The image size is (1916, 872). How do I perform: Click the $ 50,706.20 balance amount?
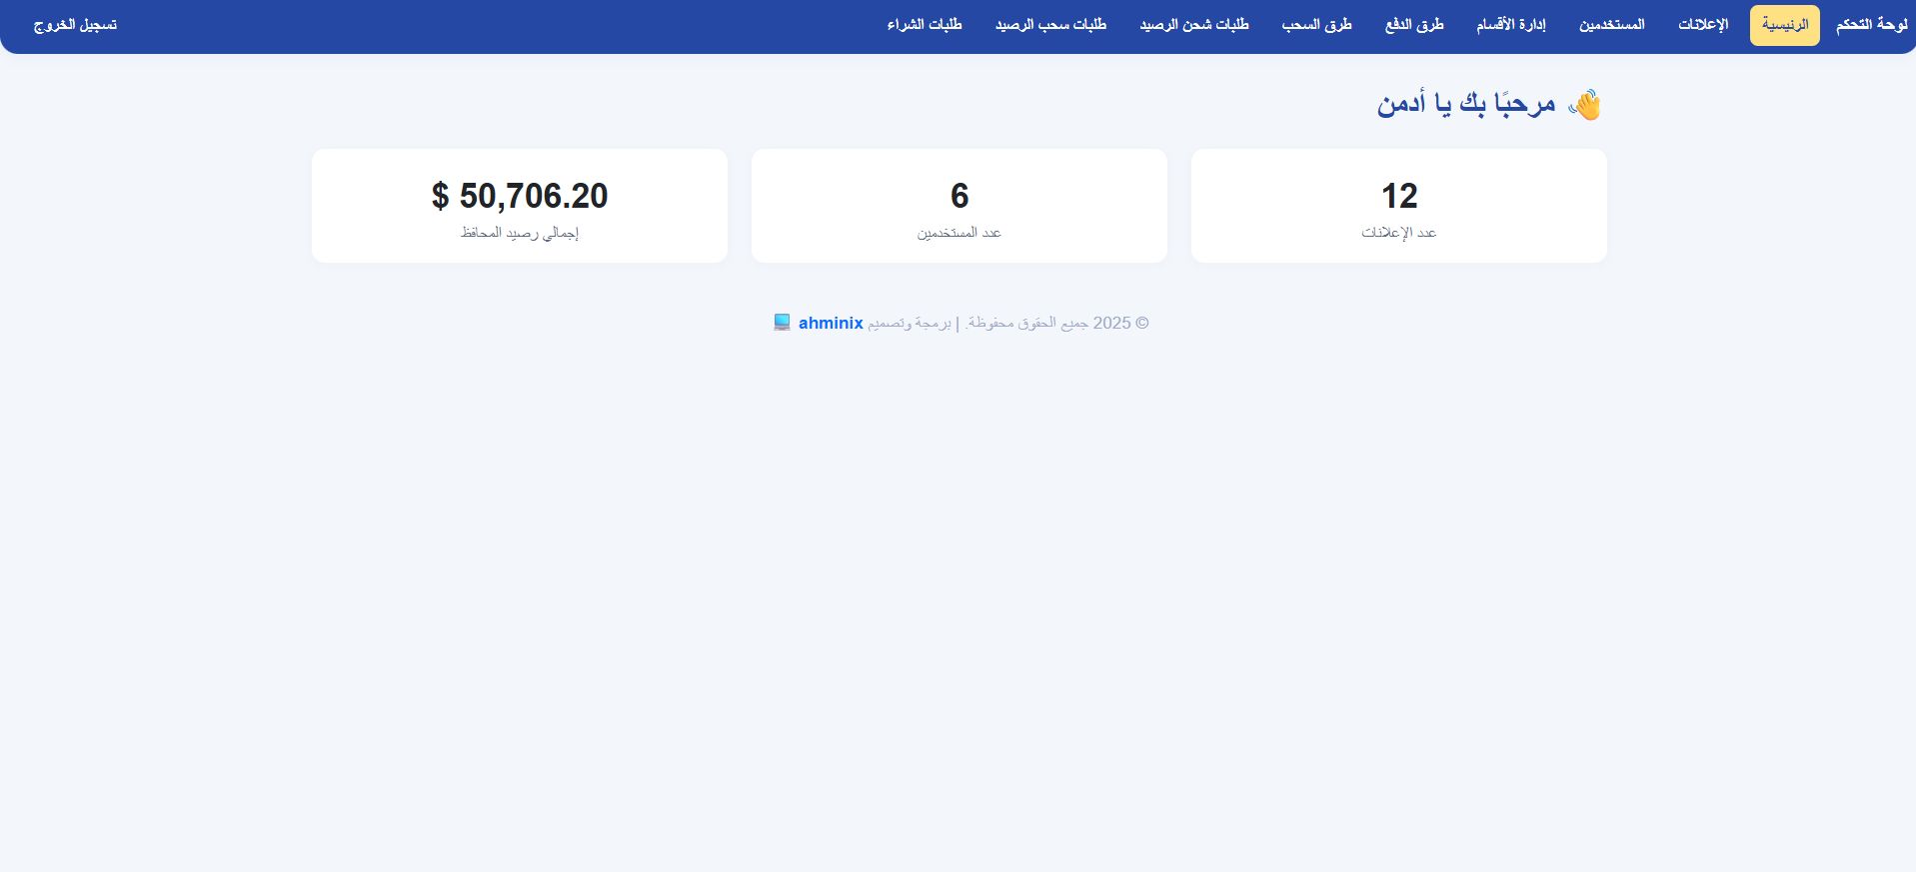pyautogui.click(x=520, y=196)
